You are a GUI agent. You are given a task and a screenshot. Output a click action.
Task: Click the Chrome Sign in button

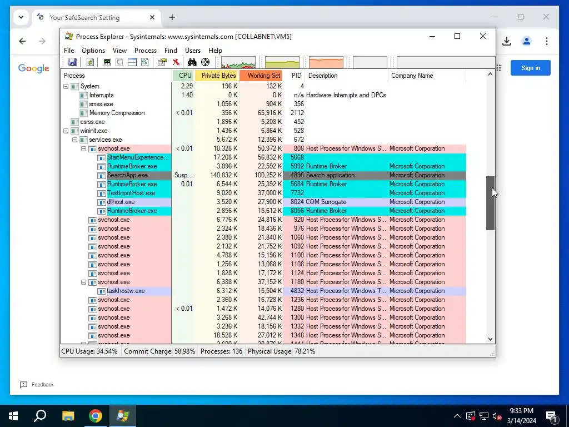530,68
